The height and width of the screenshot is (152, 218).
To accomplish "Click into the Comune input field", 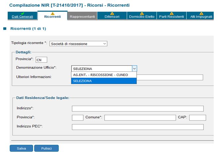I will click(x=140, y=118).
